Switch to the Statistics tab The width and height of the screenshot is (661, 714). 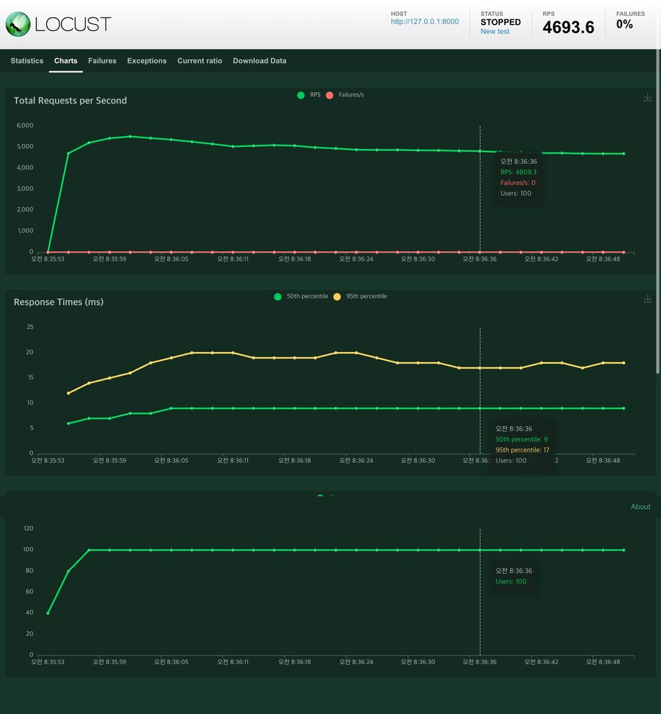click(x=26, y=61)
